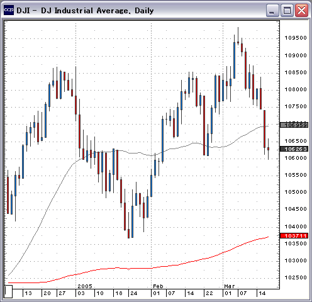The width and height of the screenshot is (312, 302).
Task: Click the '01' date tick under Feb
Action: (x=157, y=293)
